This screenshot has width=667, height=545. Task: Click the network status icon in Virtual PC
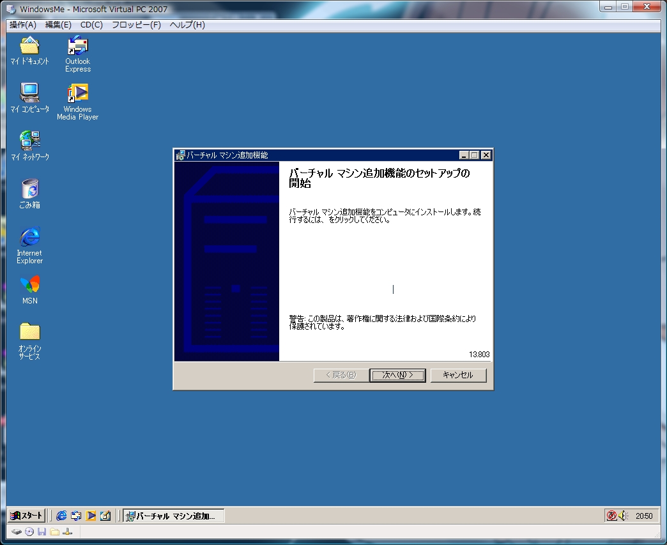click(x=67, y=532)
